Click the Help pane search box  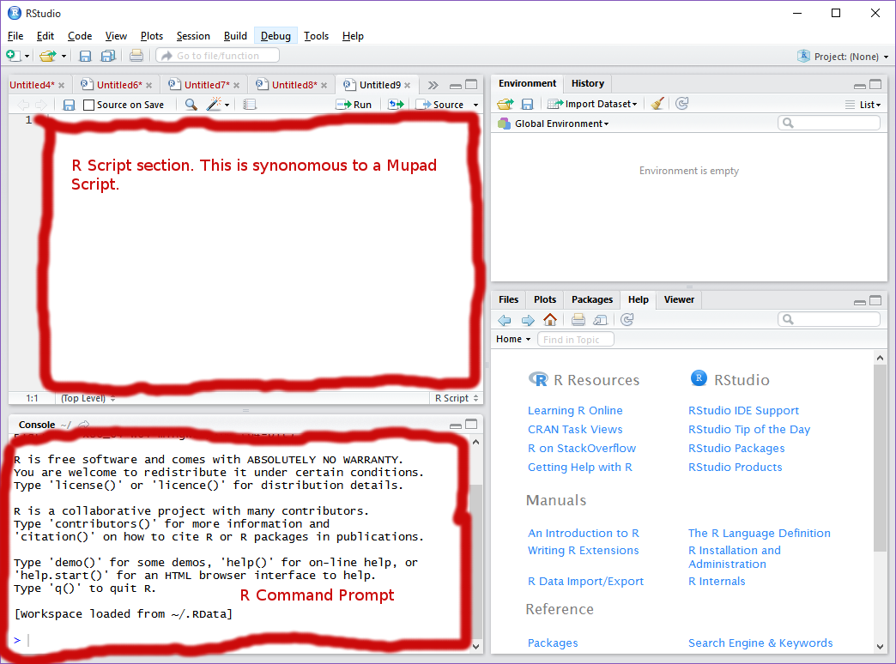coord(828,319)
